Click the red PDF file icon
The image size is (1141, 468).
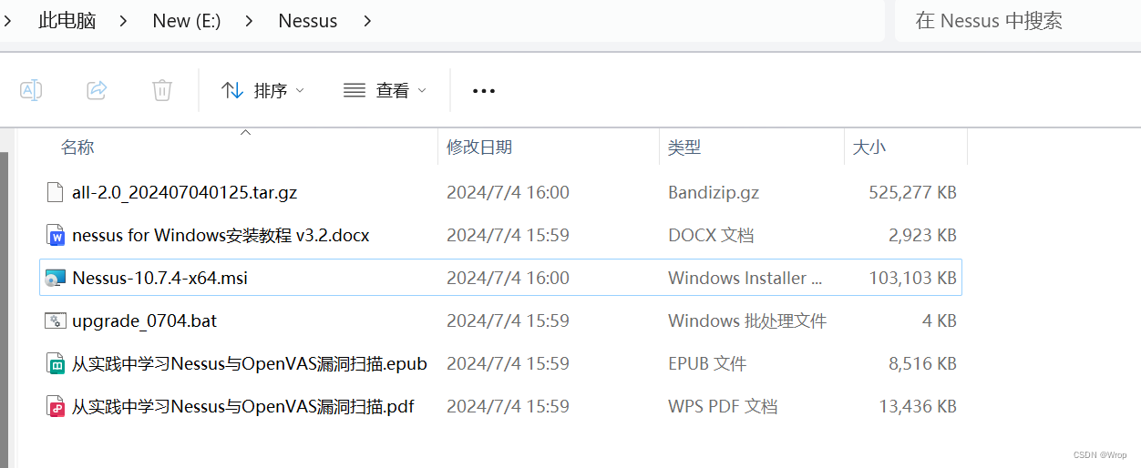coord(56,406)
